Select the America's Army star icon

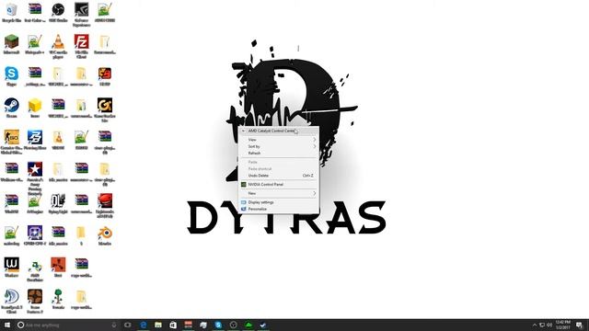(x=35, y=169)
